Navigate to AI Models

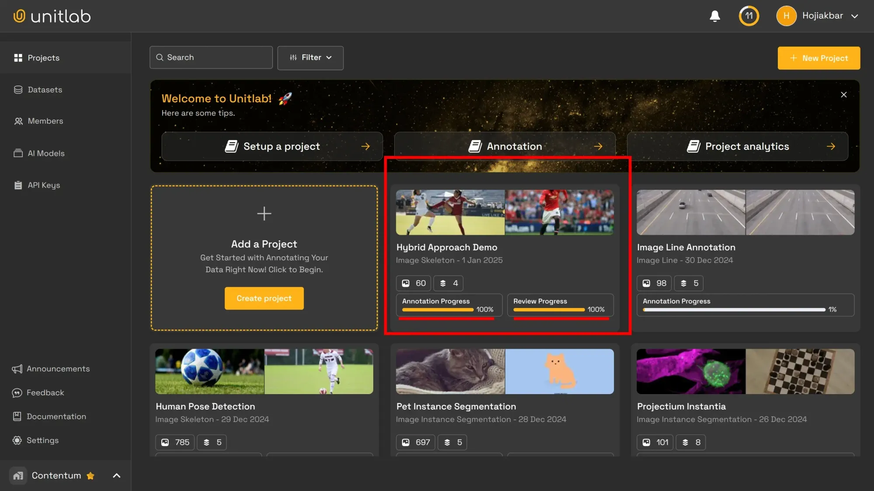(46, 153)
